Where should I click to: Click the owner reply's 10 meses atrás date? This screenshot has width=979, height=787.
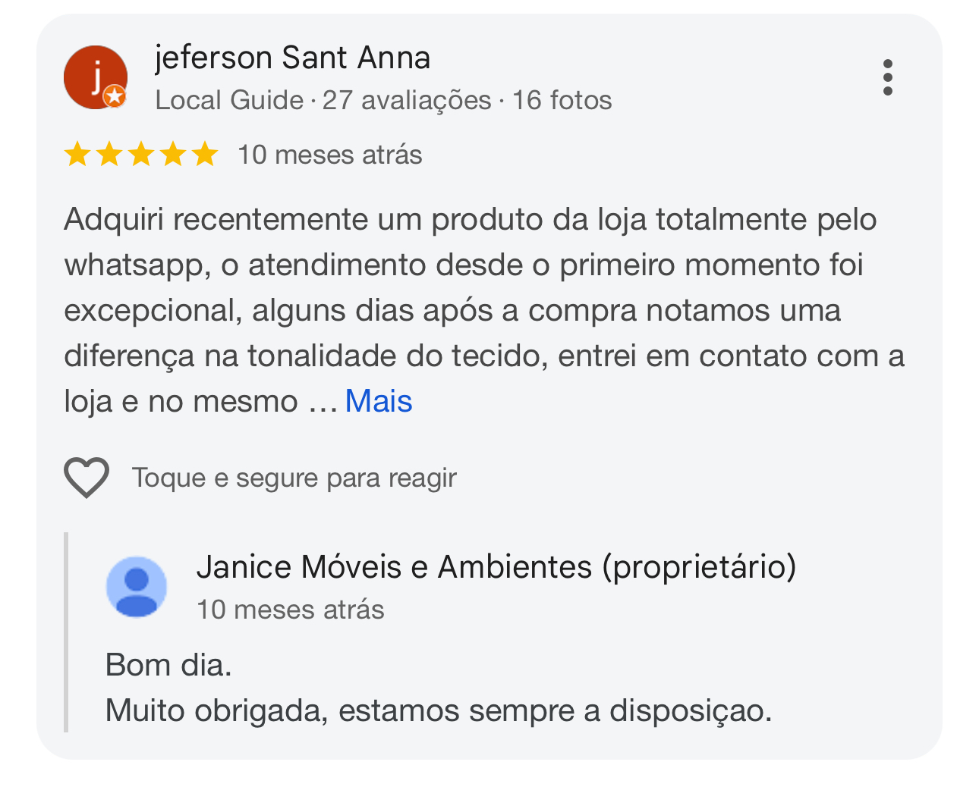[x=290, y=610]
